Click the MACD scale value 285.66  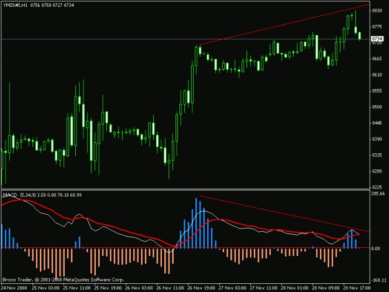pyautogui.click(x=378, y=194)
